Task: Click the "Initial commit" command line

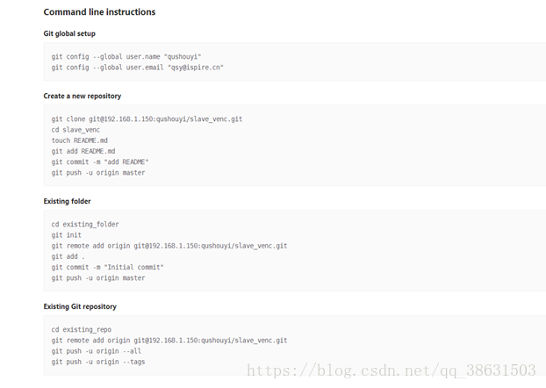Action: pos(107,267)
